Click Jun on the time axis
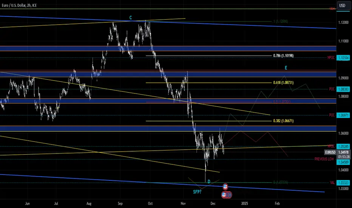 point(28,203)
